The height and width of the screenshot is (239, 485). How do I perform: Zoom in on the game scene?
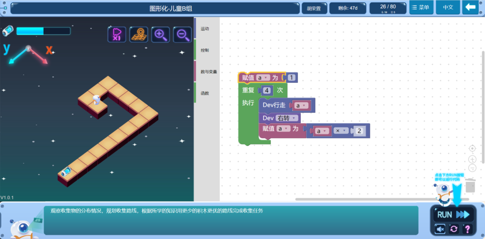point(161,34)
